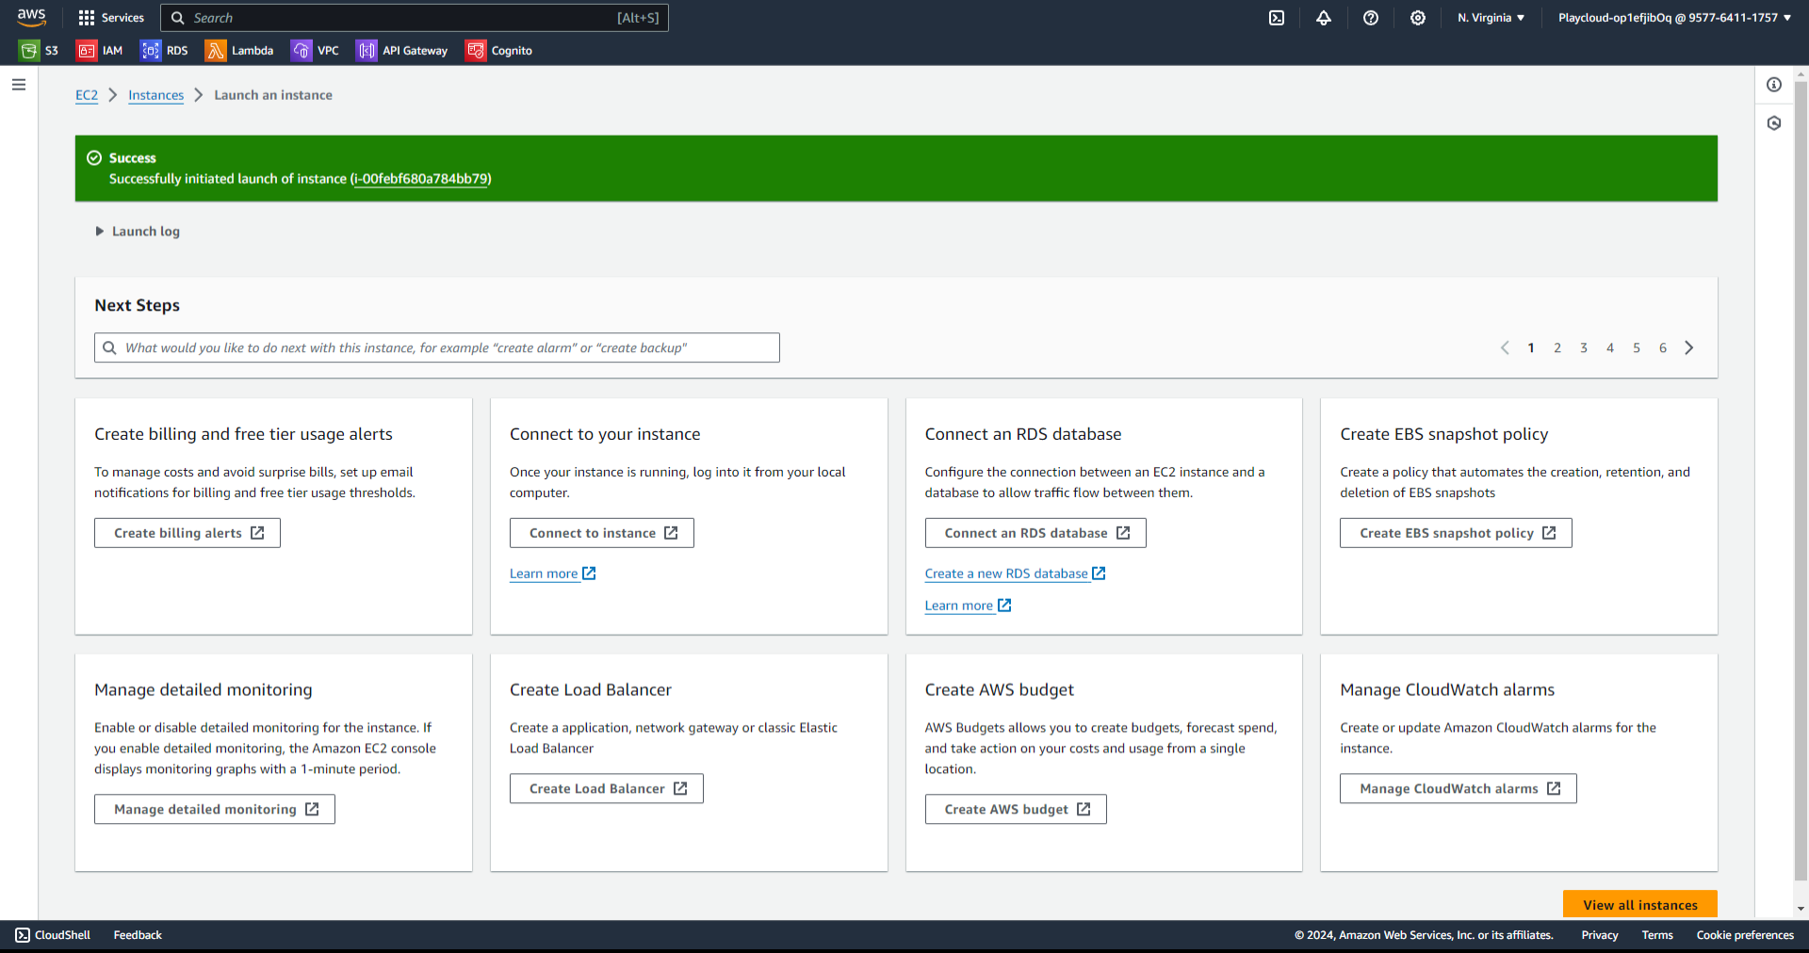Go to page 3 of Next Steps
The image size is (1809, 953).
click(1584, 348)
